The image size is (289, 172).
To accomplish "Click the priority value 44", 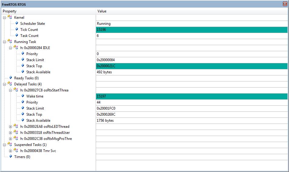I will coord(98,102).
